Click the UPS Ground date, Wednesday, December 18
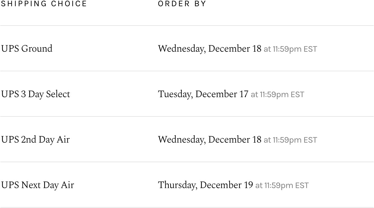374x208 pixels. (x=210, y=49)
